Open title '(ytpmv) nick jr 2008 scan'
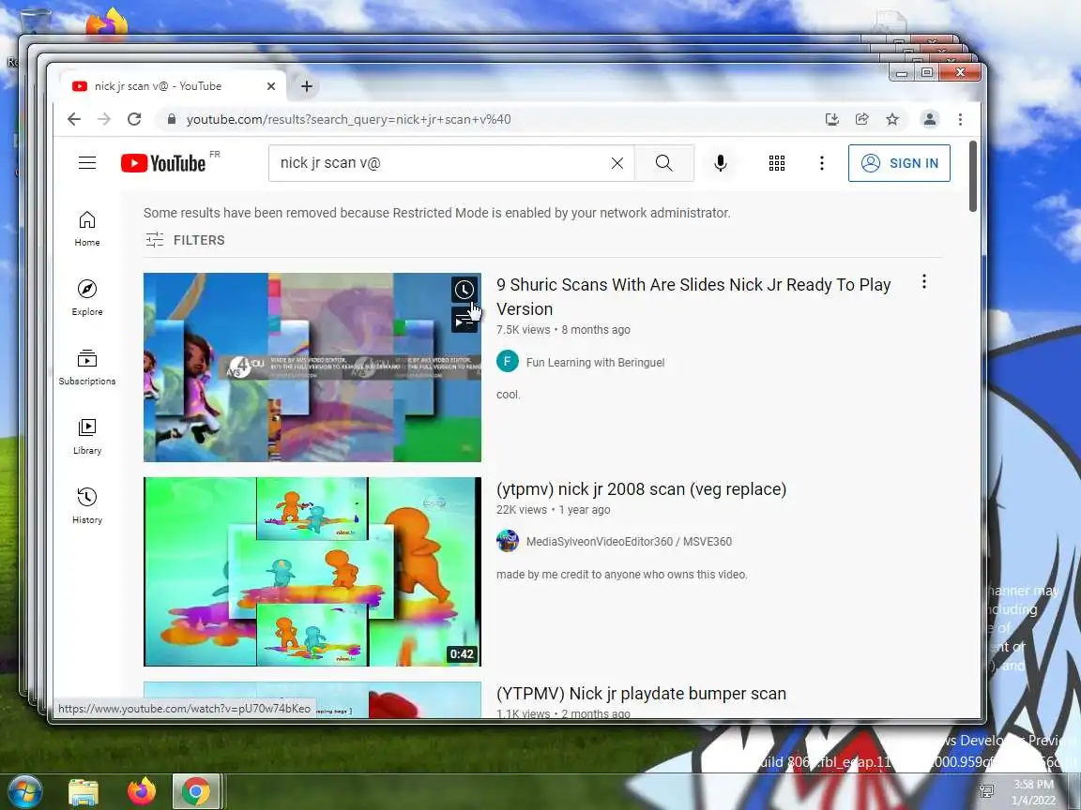Screen dimensions: 1081x810 pos(641,489)
